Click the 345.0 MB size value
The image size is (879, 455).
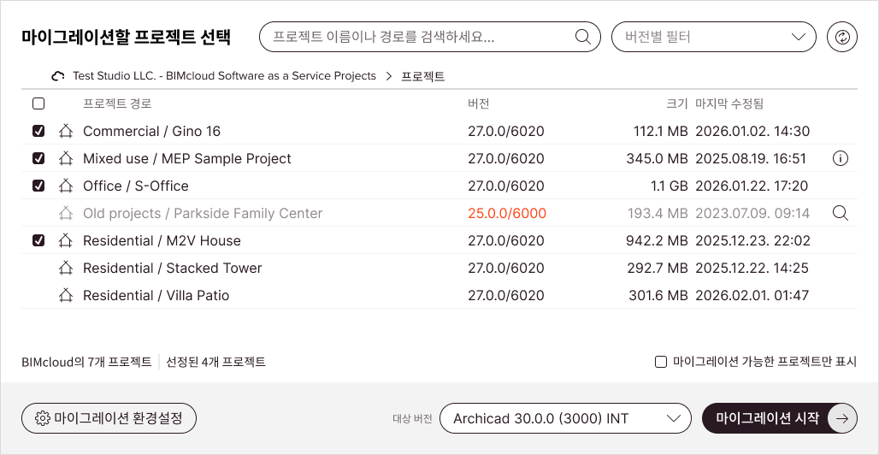658,159
